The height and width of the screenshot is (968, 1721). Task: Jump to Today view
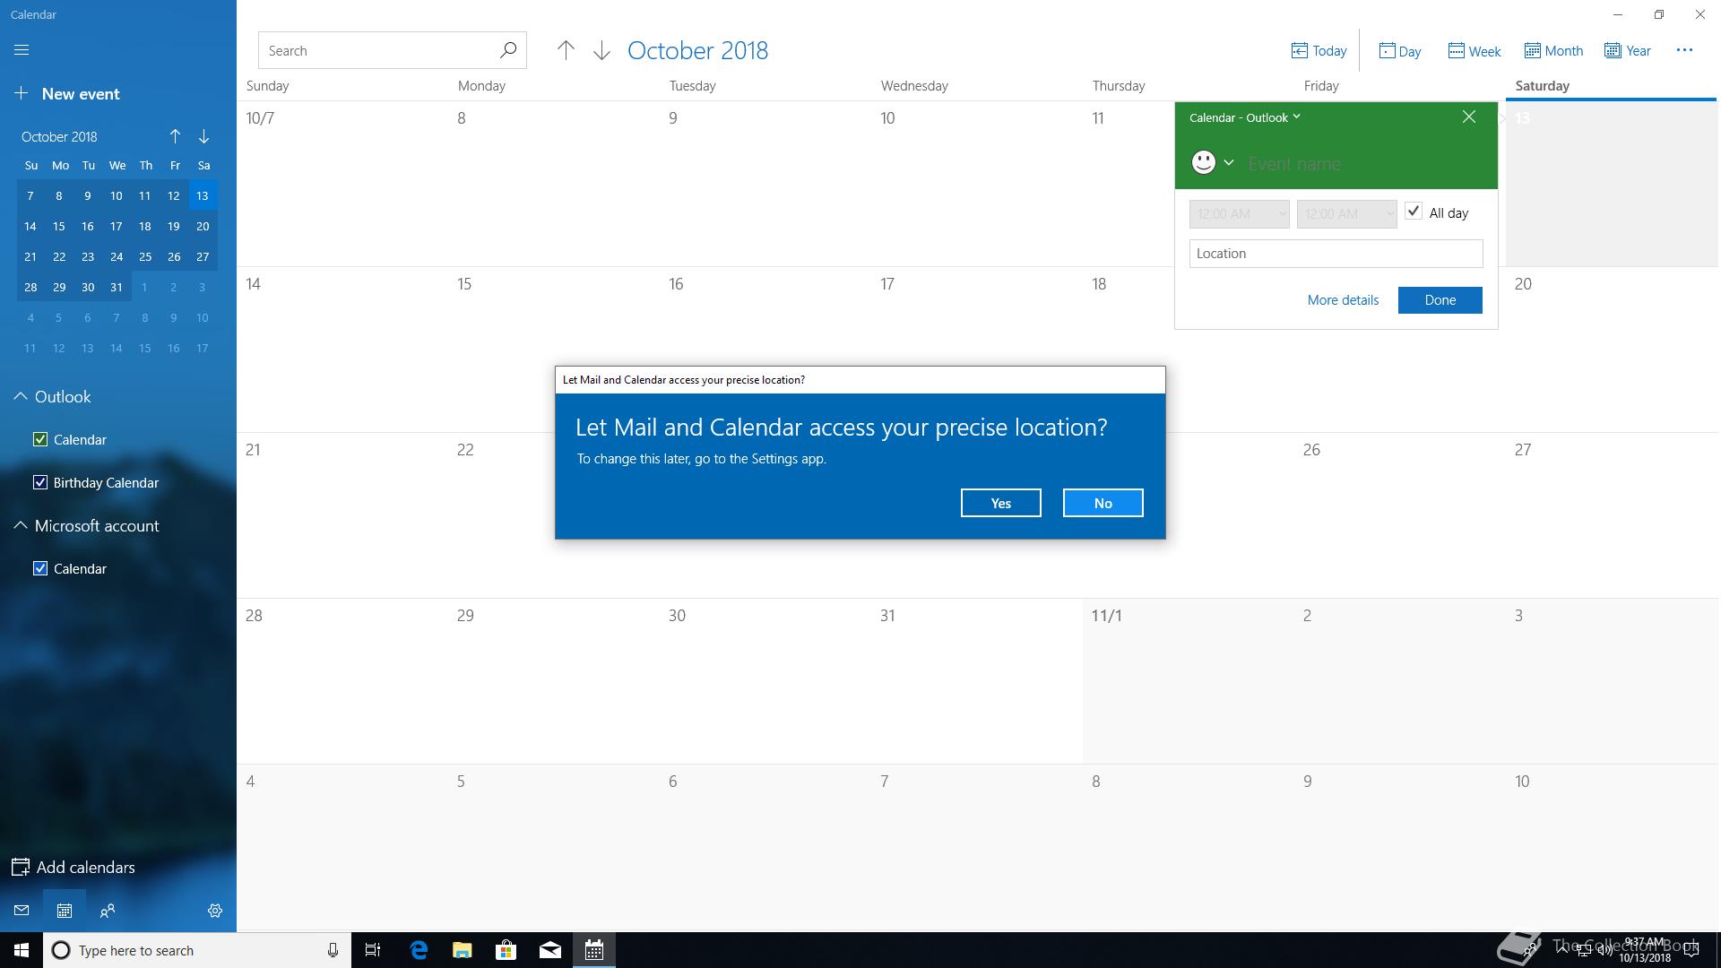(1319, 51)
